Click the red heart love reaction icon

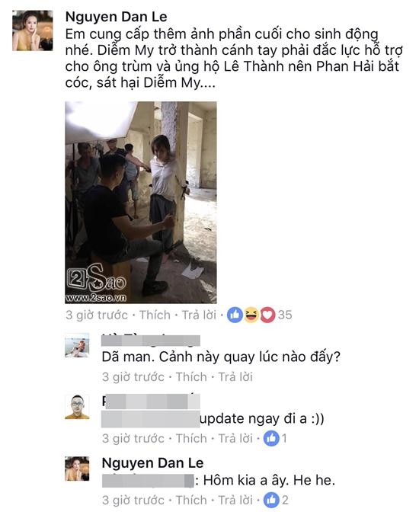267,315
